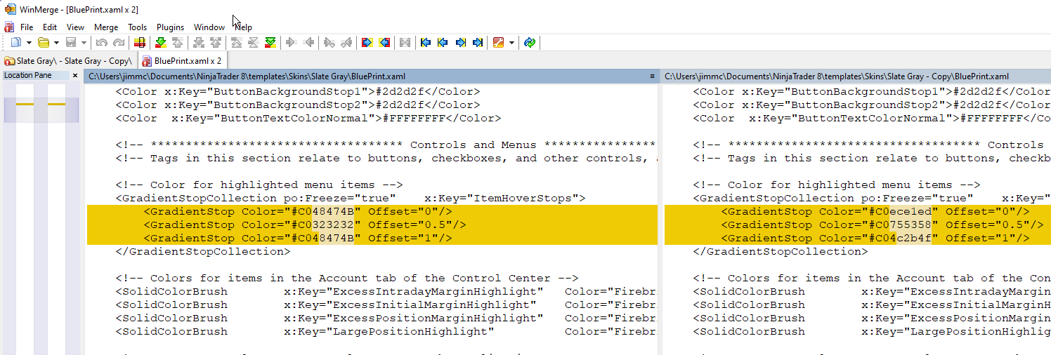Go to Next File blue arrow icon

pyautogui.click(x=460, y=43)
